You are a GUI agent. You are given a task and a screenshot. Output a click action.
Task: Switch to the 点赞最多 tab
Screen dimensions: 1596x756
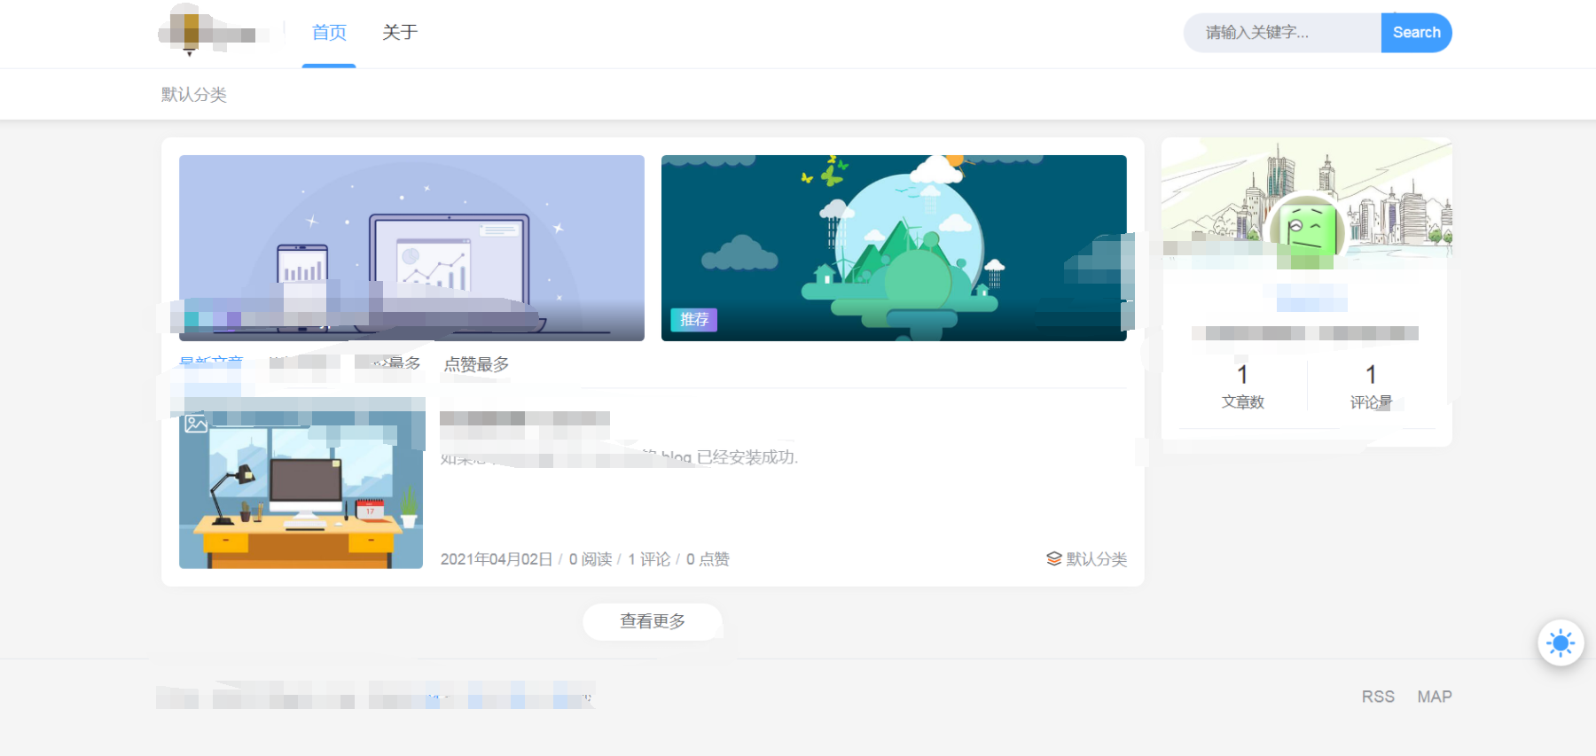(x=476, y=364)
